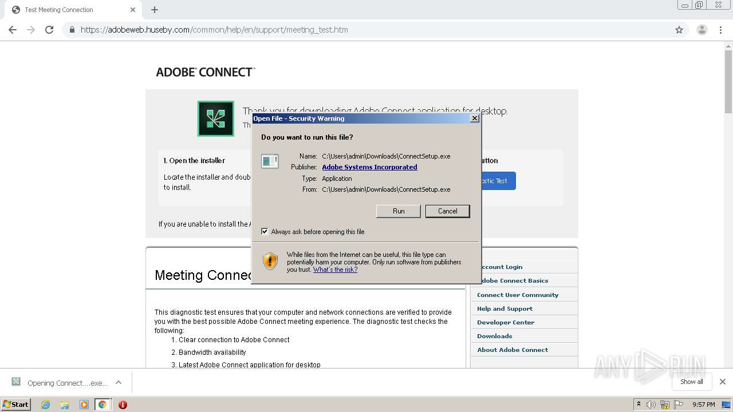Open Developer Center link

[x=506, y=322]
